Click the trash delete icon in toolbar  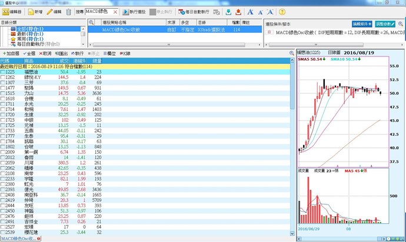point(69,12)
